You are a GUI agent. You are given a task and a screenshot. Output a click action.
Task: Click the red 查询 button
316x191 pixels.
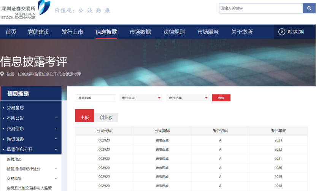221,98
